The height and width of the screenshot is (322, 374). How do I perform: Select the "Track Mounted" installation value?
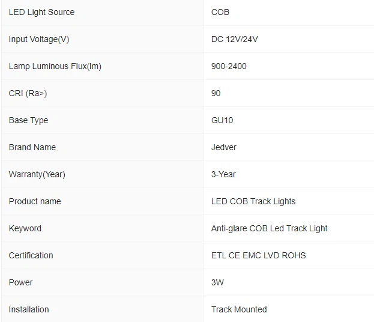(239, 309)
